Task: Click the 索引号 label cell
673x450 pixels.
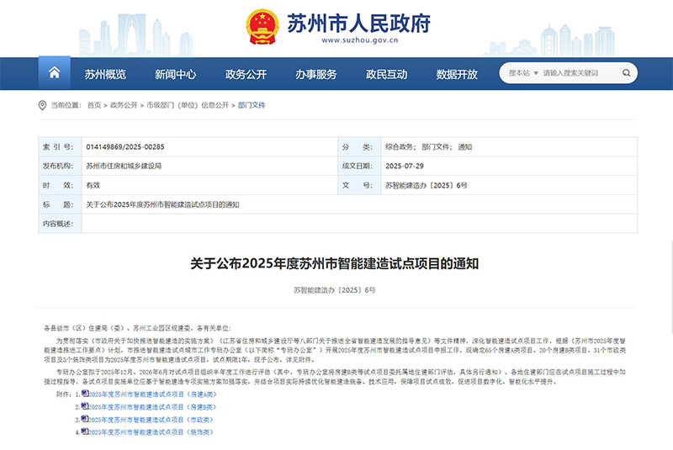Action: pos(60,146)
